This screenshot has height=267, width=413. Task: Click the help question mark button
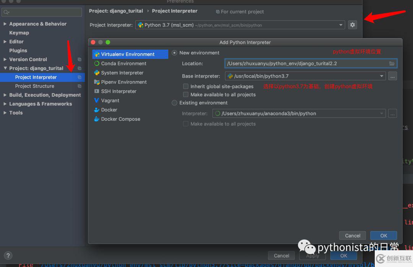click(8, 256)
